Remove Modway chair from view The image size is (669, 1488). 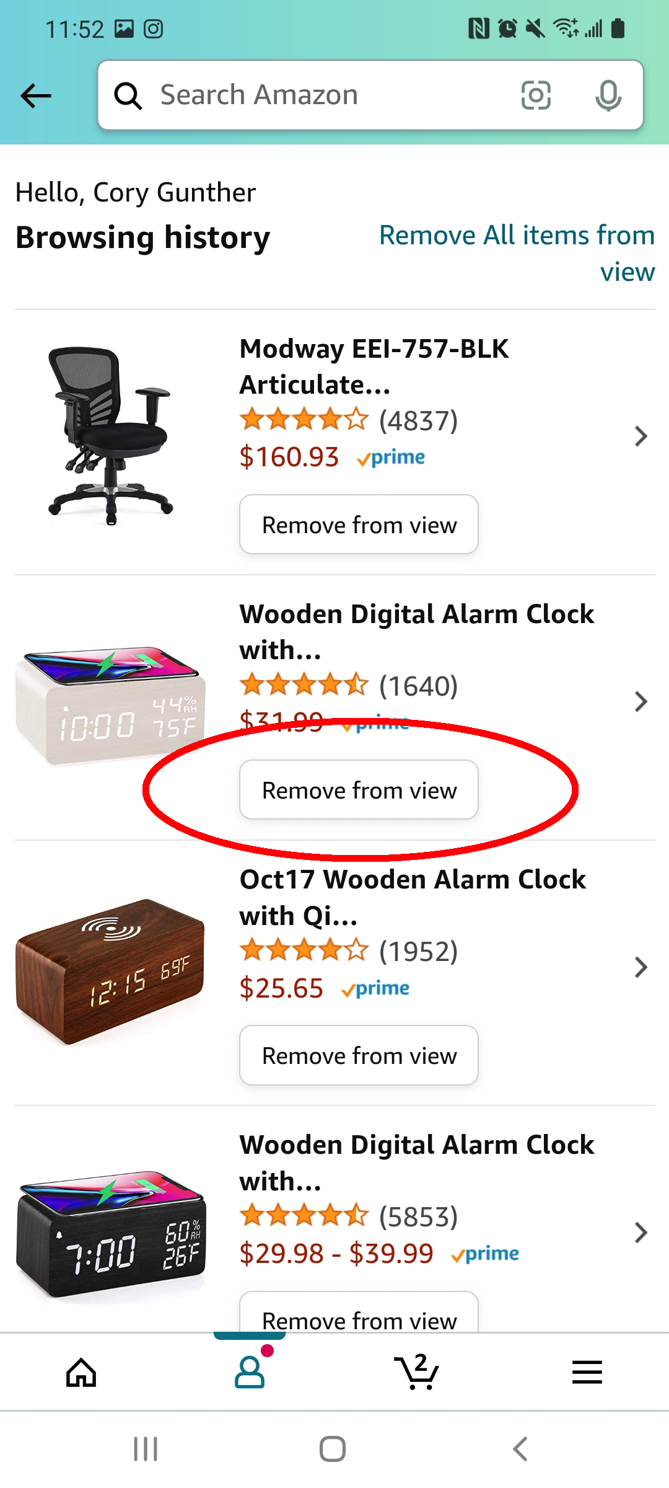(x=359, y=525)
